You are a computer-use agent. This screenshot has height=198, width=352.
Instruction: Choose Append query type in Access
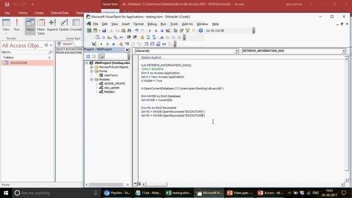click(x=52, y=25)
